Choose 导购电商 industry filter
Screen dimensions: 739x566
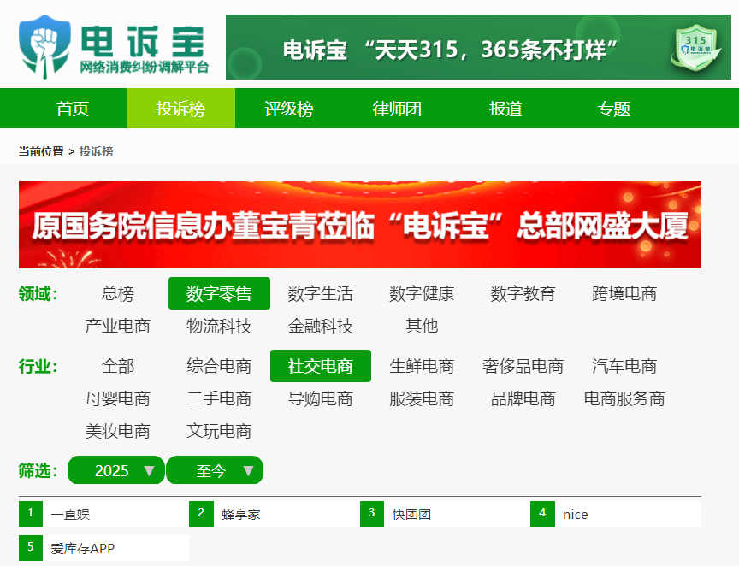pos(321,398)
